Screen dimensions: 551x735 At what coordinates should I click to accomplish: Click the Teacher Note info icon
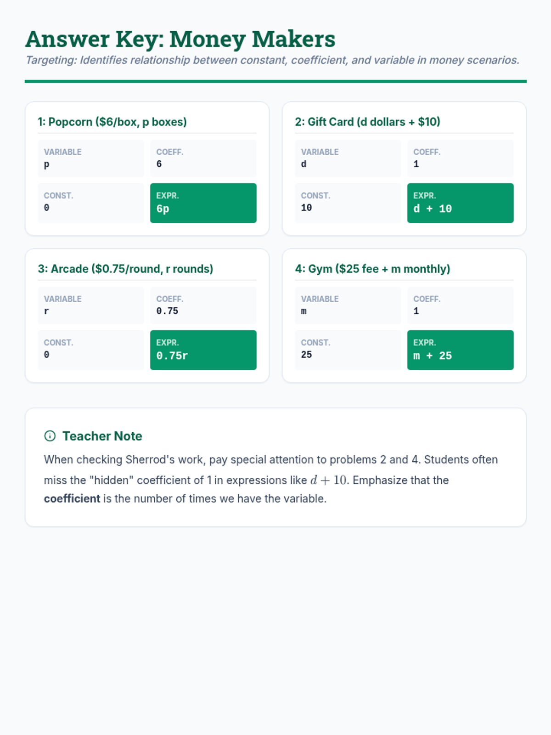point(50,436)
